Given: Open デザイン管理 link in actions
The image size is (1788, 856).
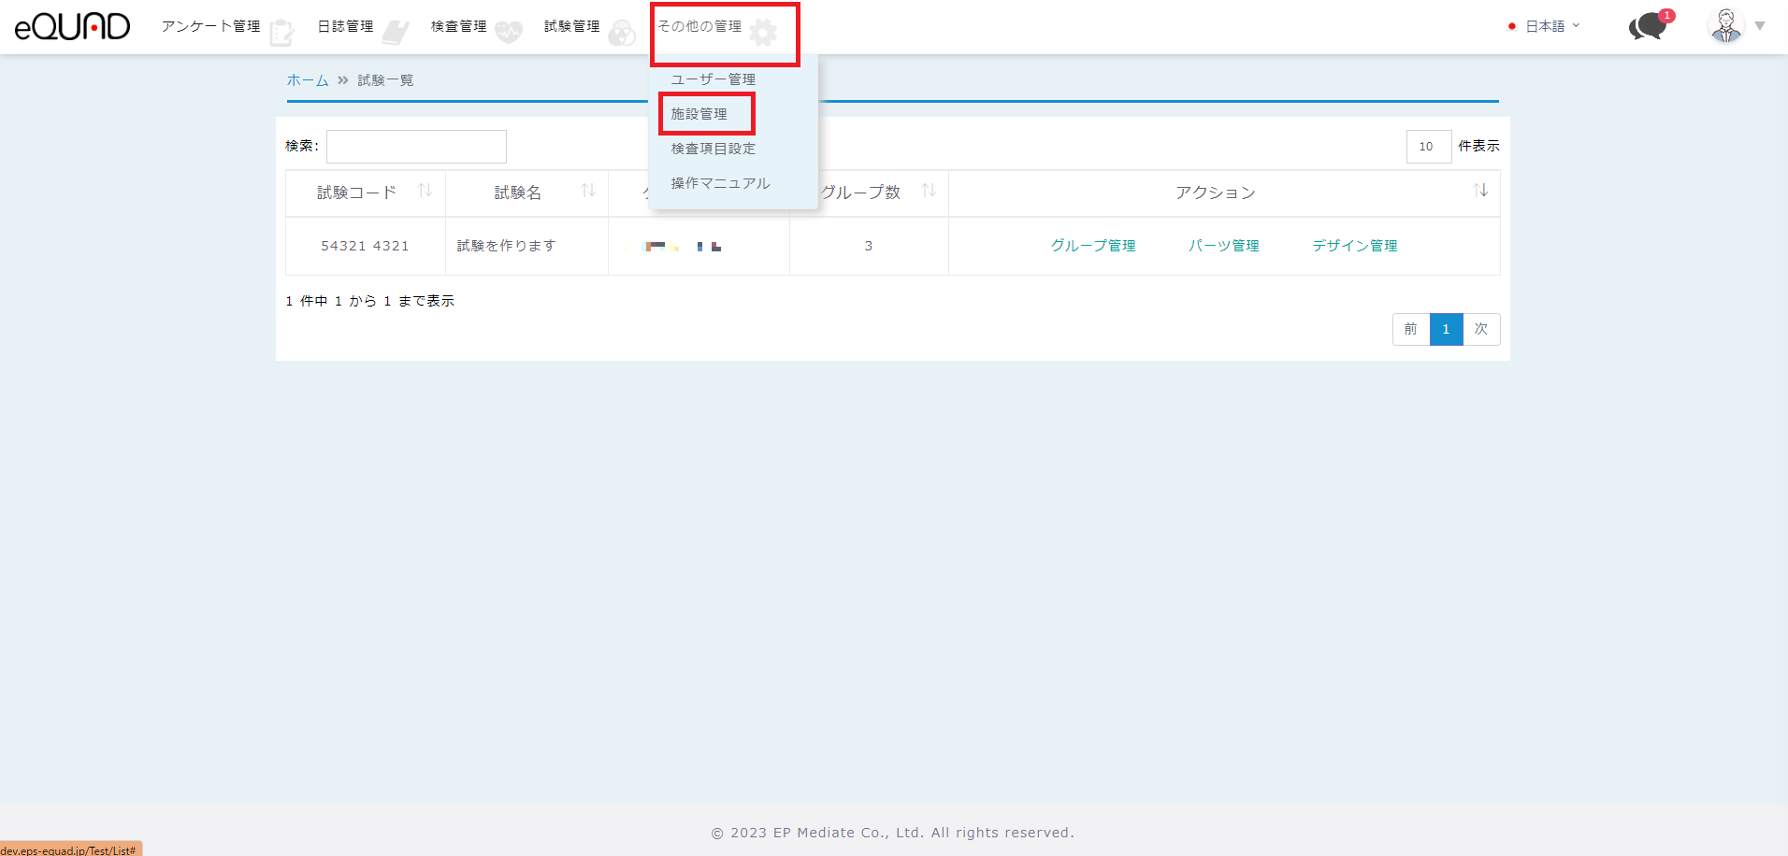Looking at the screenshot, I should (1354, 246).
